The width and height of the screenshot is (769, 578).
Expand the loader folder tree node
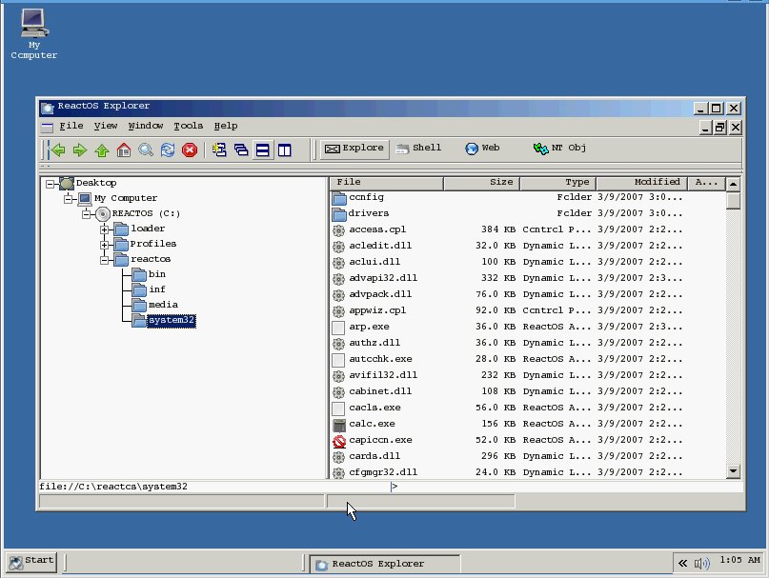105,229
